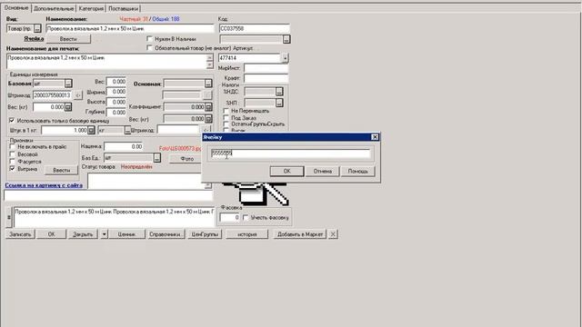Check Не Перемещать option

pos(226,111)
